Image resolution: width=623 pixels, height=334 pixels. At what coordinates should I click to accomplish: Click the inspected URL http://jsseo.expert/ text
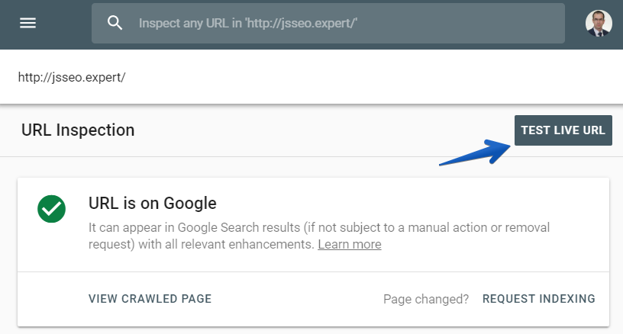click(71, 77)
